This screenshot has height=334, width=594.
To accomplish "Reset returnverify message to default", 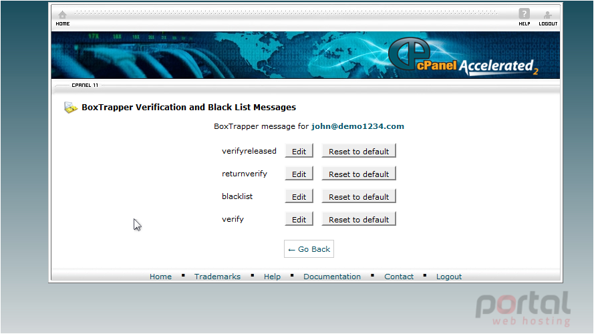I will click(359, 174).
